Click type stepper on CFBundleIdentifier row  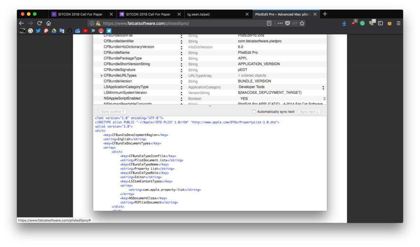pyautogui.click(x=181, y=42)
